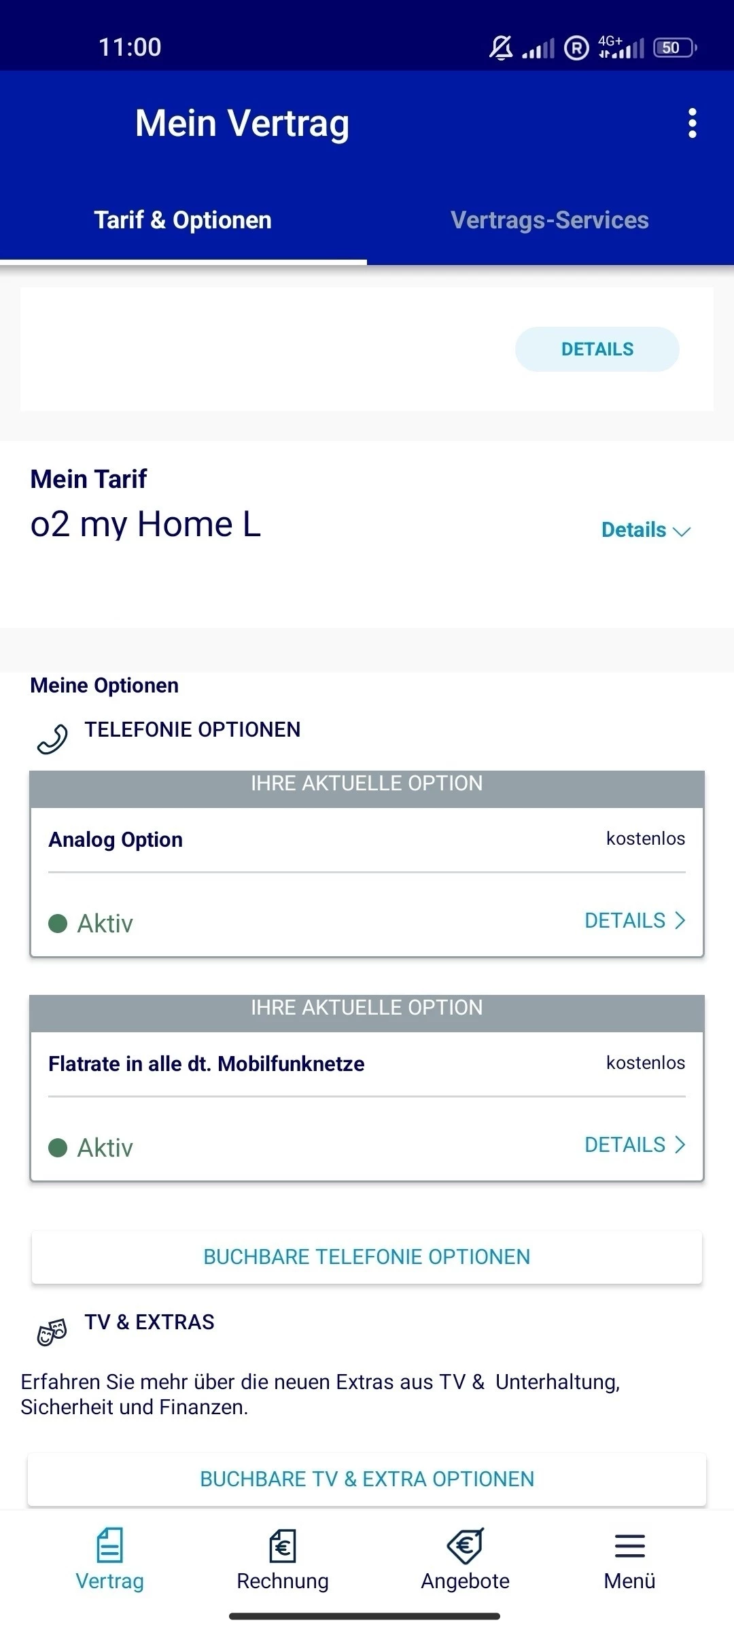Open details for Flatrate in alle dt. Mobilfunknetze
Viewport: 734px width, 1631px height.
coord(635,1145)
